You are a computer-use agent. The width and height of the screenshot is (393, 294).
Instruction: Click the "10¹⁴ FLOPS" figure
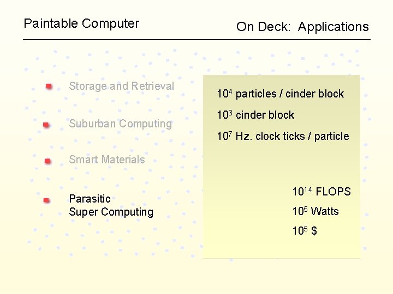(x=321, y=192)
